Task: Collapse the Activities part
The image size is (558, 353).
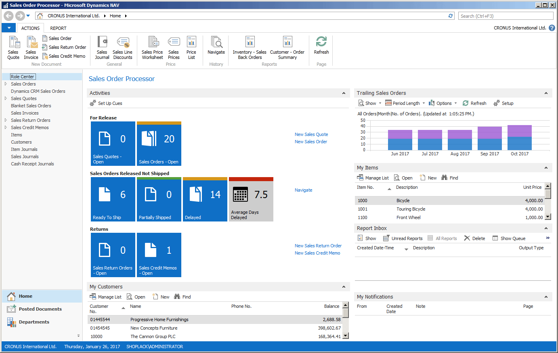Action: pyautogui.click(x=344, y=93)
